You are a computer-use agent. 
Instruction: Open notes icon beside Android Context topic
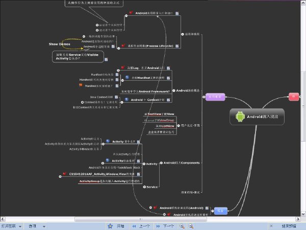(168, 100)
